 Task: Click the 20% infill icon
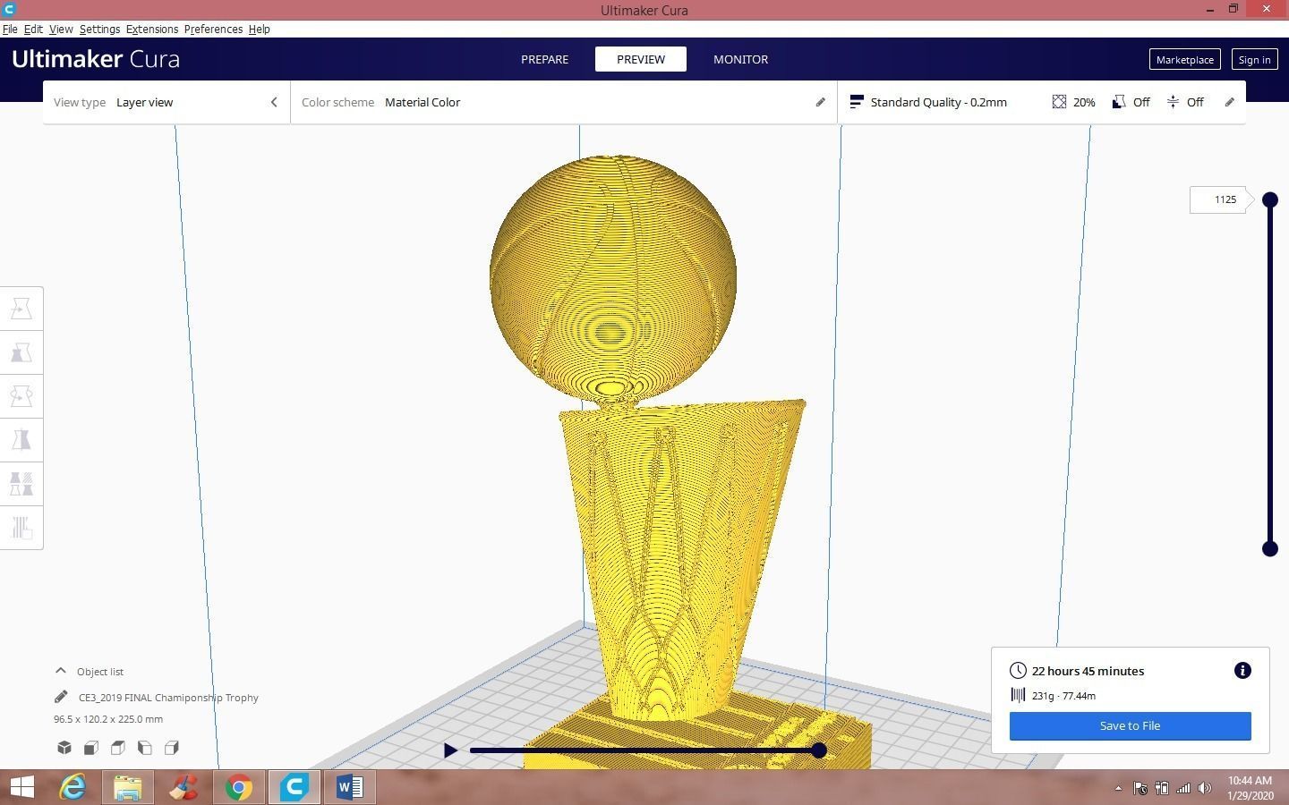coord(1059,102)
